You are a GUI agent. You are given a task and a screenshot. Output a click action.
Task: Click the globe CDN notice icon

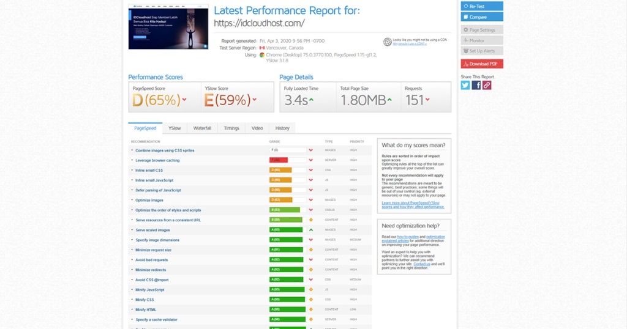[387, 42]
